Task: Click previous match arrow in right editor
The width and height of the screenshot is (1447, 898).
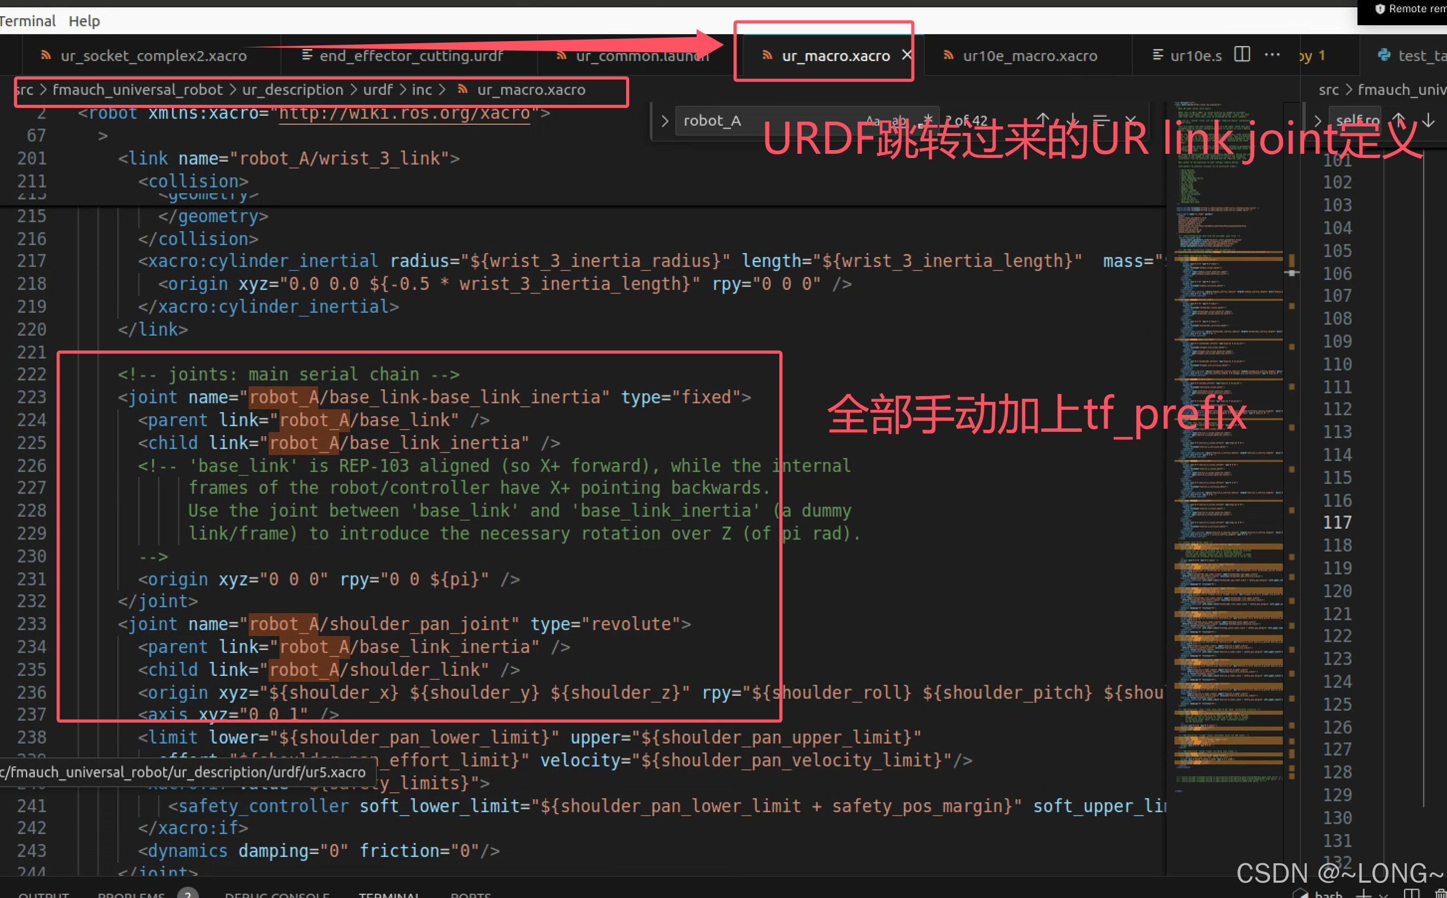Action: tap(1399, 120)
